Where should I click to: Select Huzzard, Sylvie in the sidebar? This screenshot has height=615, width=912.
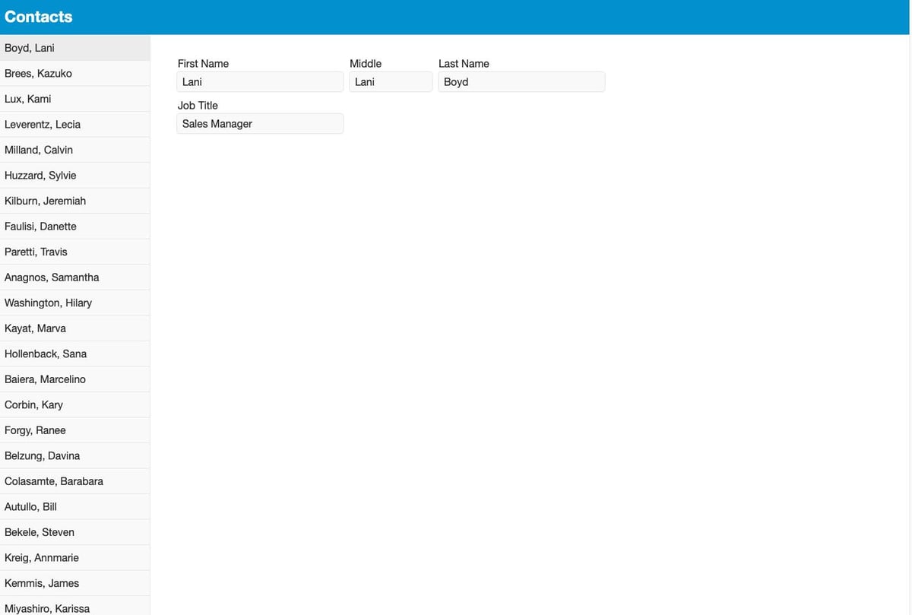[x=74, y=175]
